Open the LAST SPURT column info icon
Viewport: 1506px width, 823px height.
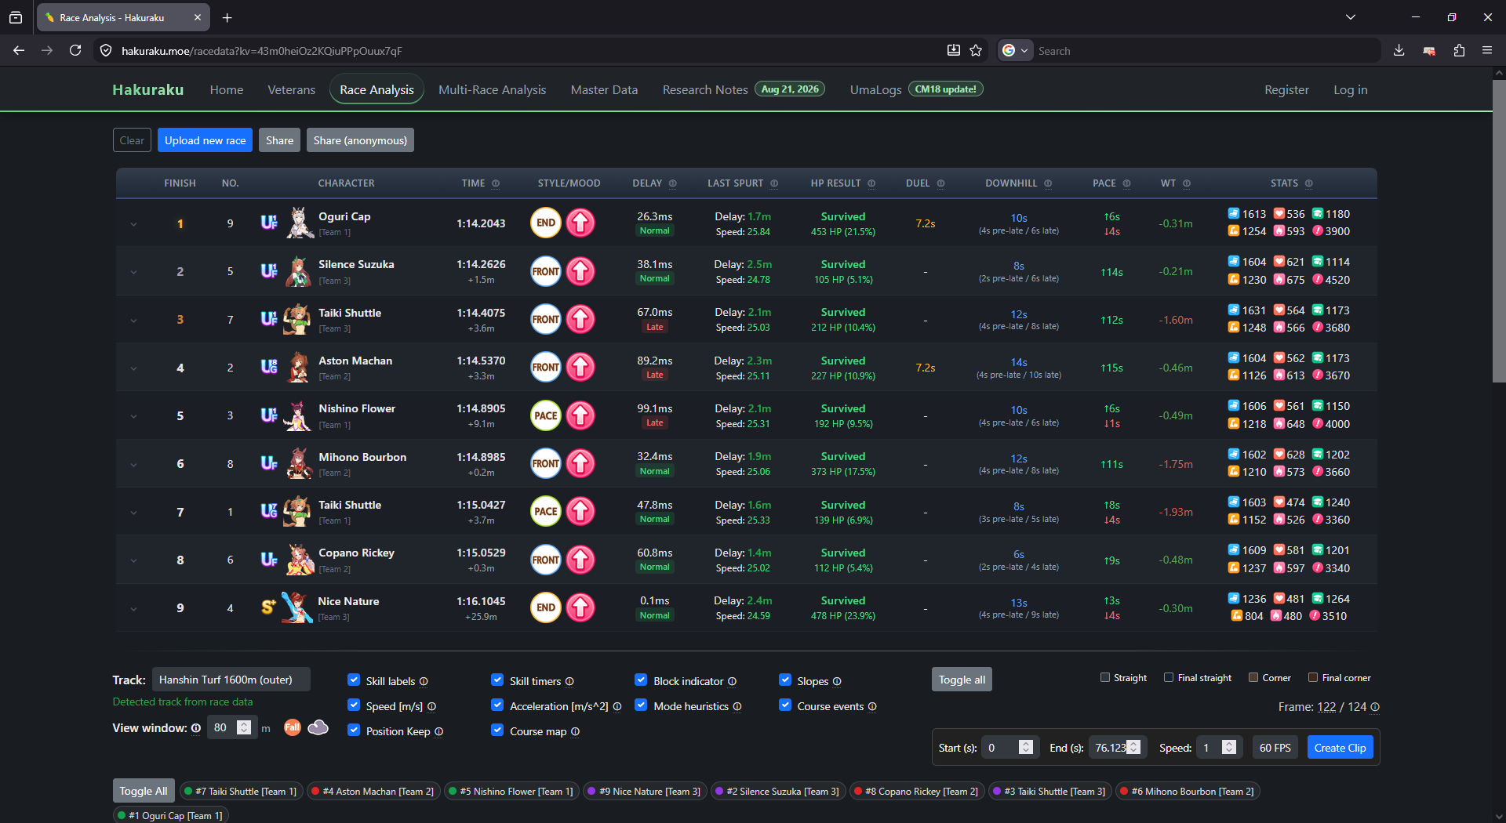click(774, 183)
